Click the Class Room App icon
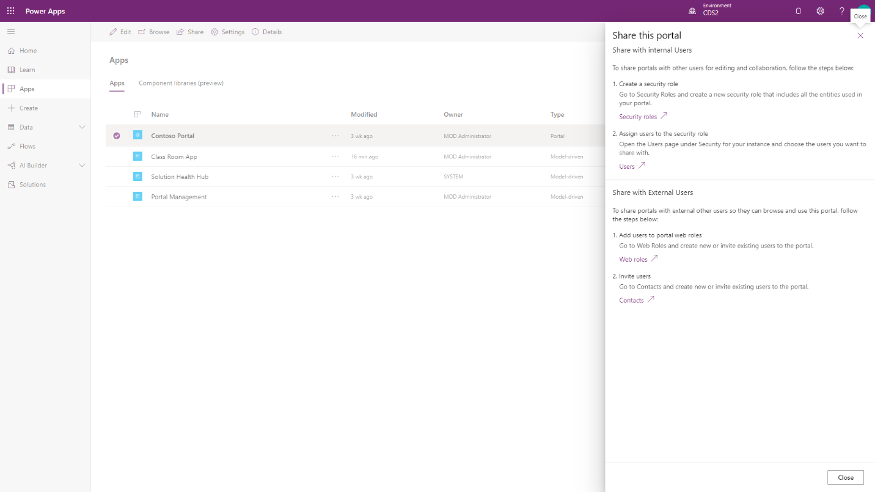This screenshot has width=875, height=492. pos(137,156)
